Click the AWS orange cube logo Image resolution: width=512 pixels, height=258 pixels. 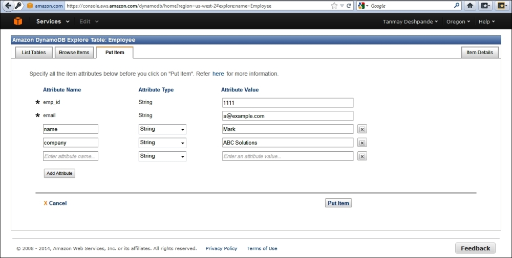pyautogui.click(x=18, y=21)
